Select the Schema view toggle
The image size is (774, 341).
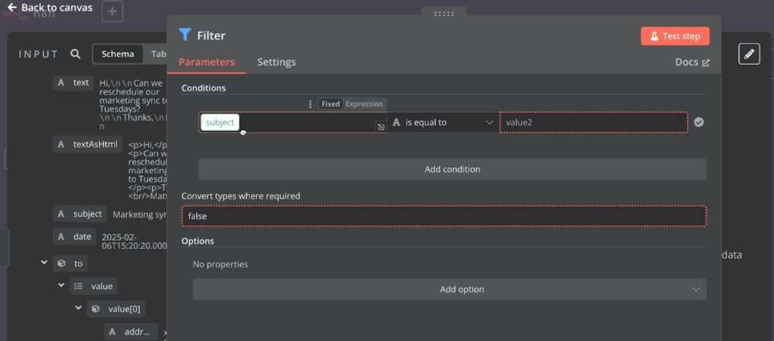point(118,54)
